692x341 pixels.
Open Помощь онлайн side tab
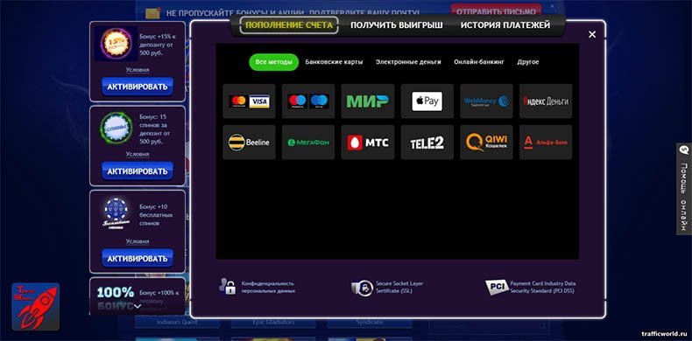684,189
